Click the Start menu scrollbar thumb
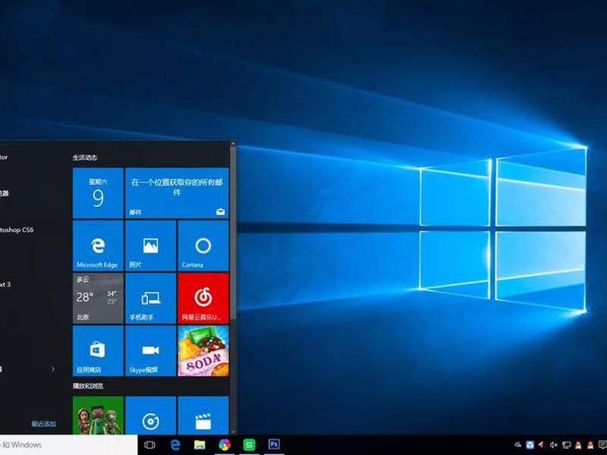Screen dimensions: 607x455 click(x=233, y=233)
